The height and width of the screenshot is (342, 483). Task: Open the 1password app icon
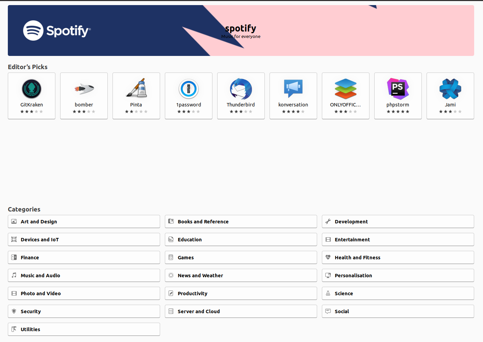pyautogui.click(x=189, y=89)
